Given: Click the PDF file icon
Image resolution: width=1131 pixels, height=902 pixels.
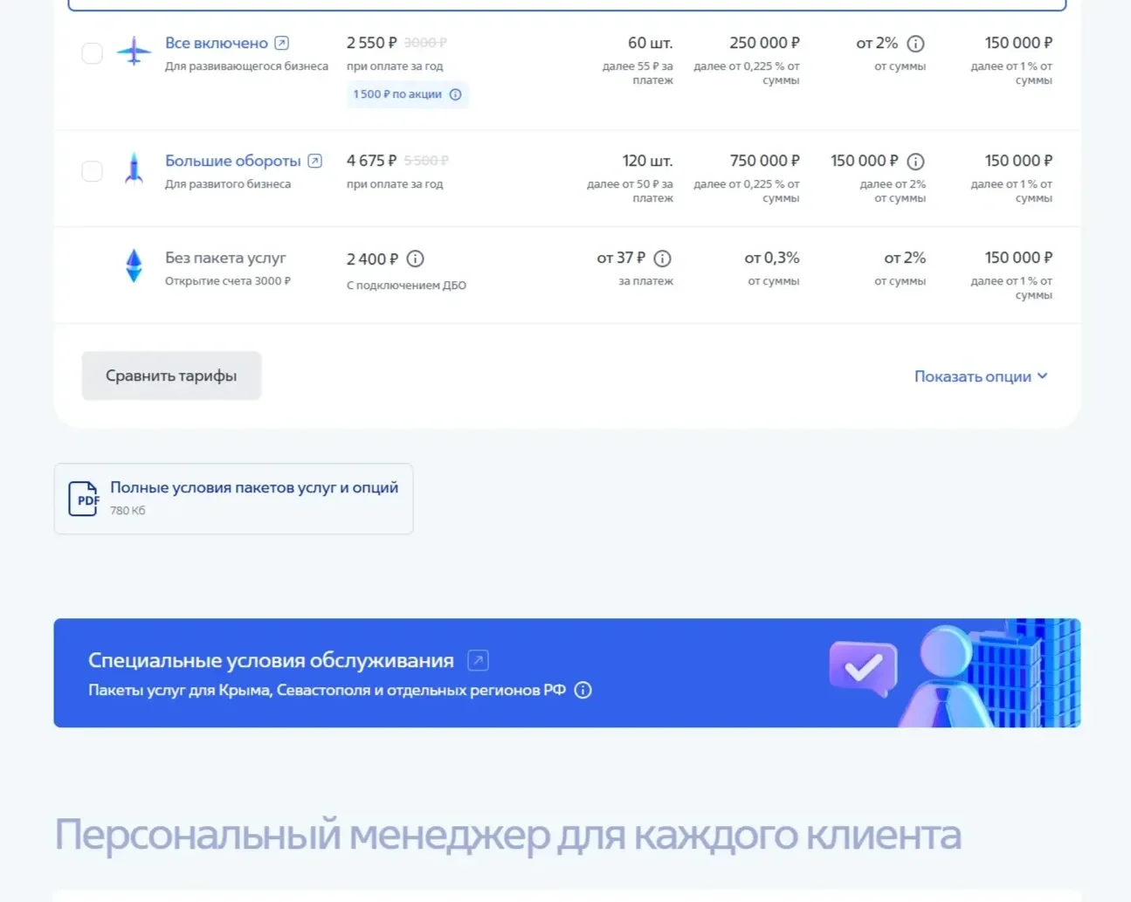Looking at the screenshot, I should (x=84, y=499).
